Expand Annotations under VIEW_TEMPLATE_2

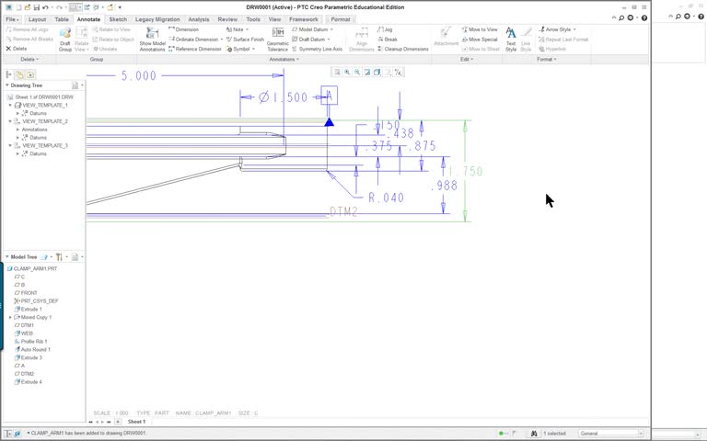(18, 130)
